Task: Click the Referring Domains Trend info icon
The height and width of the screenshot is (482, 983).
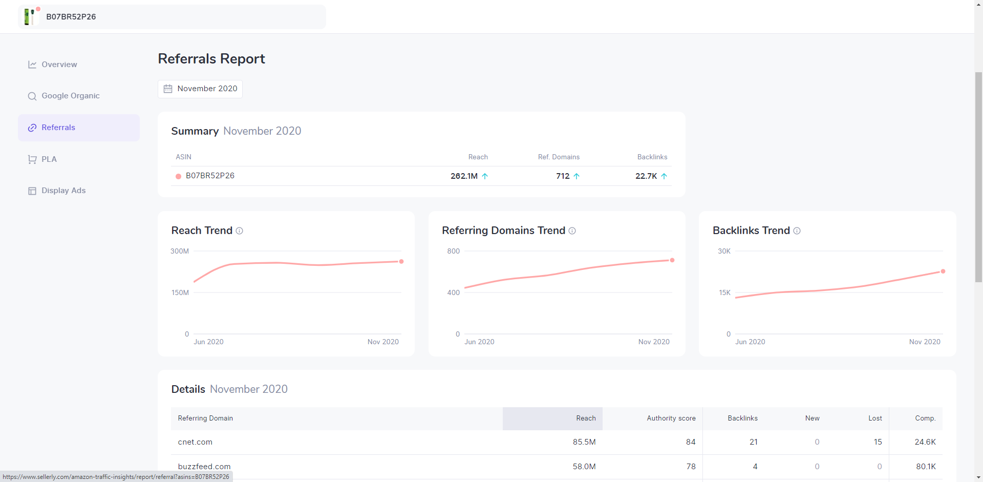Action: click(572, 231)
